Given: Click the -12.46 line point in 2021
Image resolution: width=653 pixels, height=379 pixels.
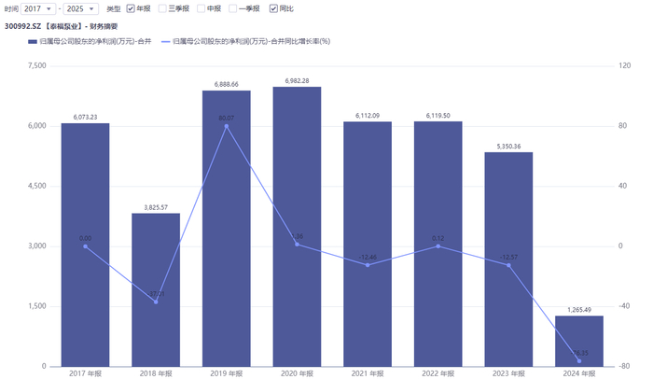Looking at the screenshot, I should click(x=368, y=265).
